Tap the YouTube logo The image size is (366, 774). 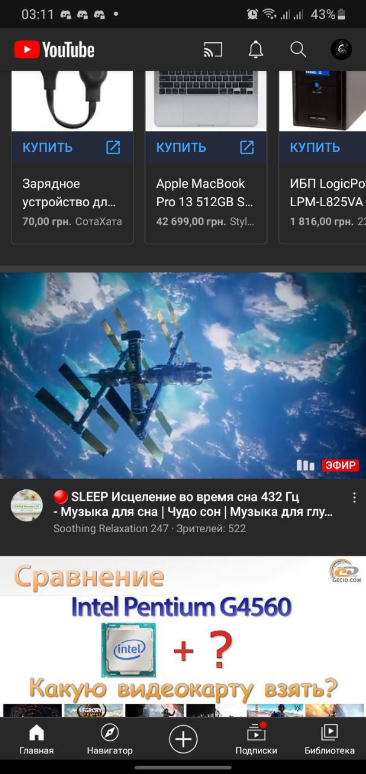(x=54, y=50)
